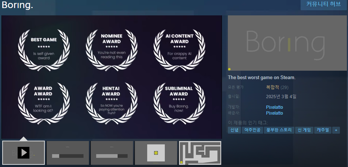348x167 pixels.
Task: Click the review count (29)
Action: pos(284,88)
